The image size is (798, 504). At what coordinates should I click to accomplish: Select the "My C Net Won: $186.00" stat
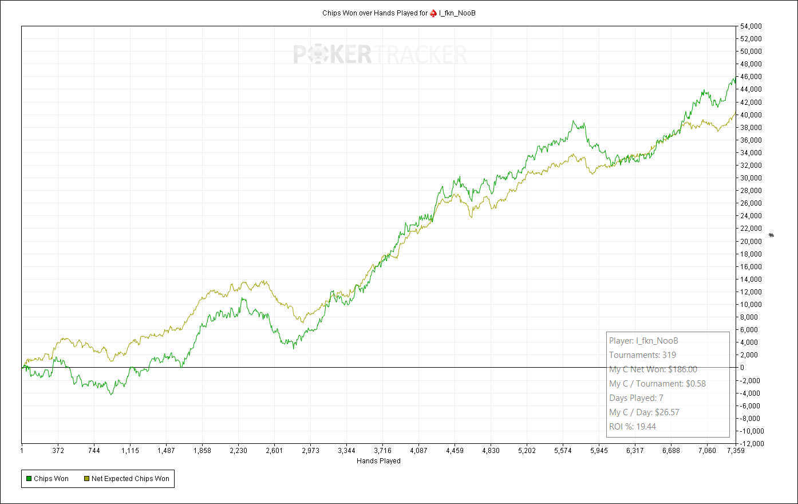click(653, 369)
